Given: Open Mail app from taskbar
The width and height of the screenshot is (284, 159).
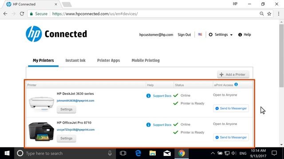Looking at the screenshot, I should [x=167, y=153].
